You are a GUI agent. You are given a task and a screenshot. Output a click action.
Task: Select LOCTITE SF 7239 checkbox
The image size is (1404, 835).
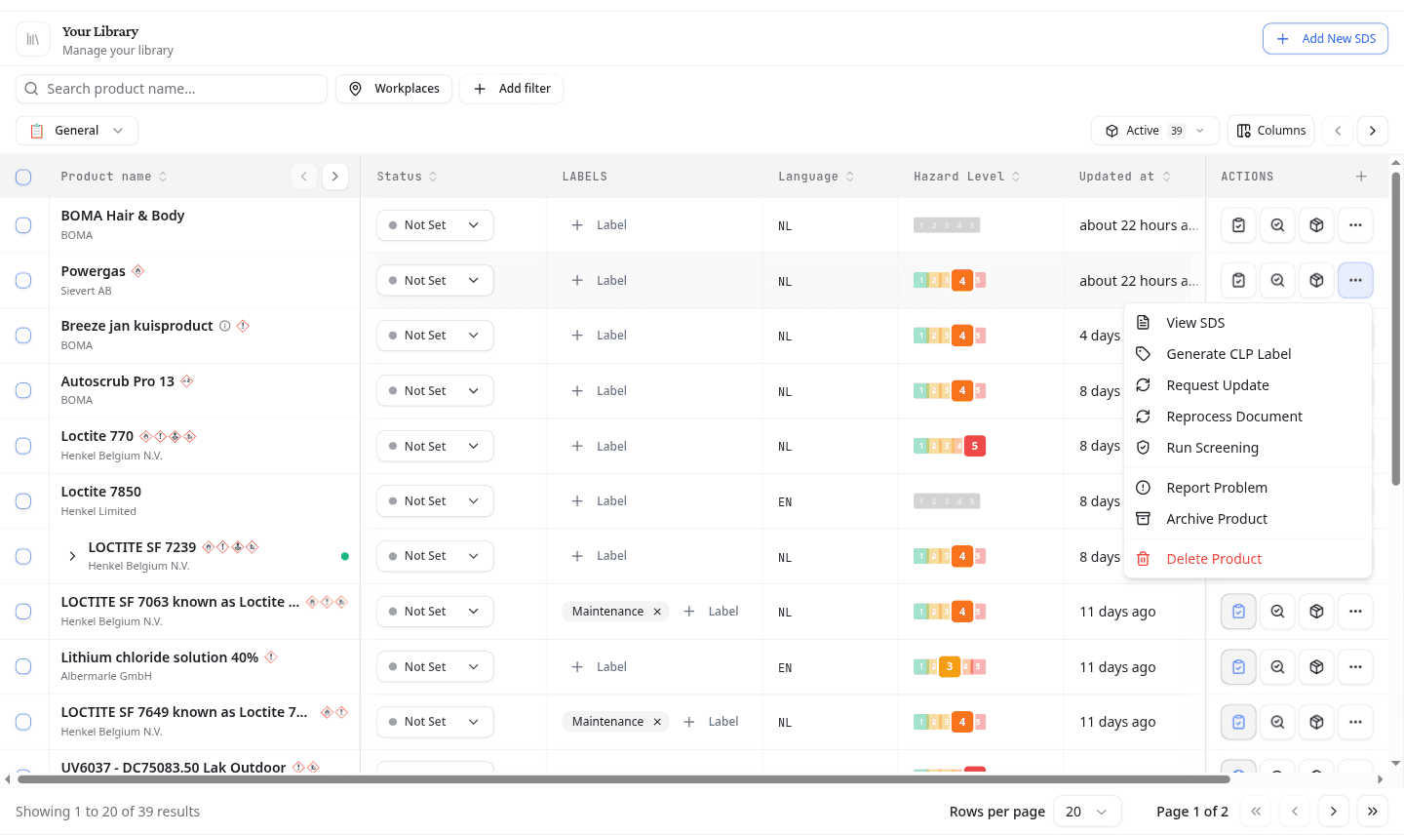click(x=23, y=556)
